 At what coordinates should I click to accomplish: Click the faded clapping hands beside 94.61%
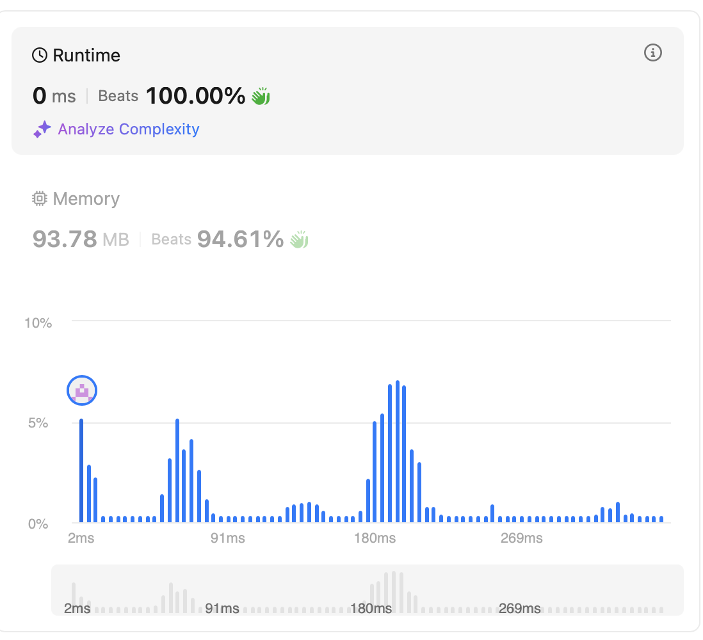(299, 240)
